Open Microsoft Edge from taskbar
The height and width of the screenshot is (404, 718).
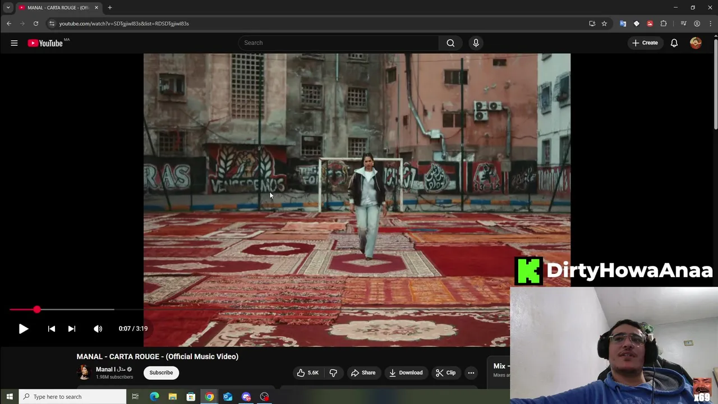tap(154, 397)
